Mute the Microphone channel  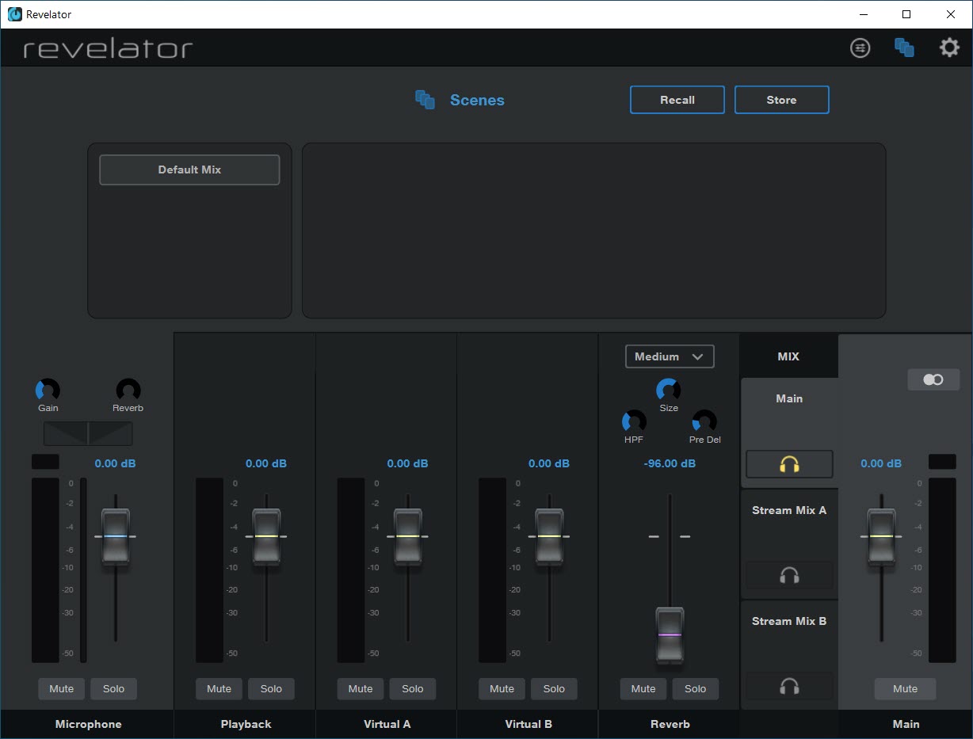pyautogui.click(x=62, y=689)
